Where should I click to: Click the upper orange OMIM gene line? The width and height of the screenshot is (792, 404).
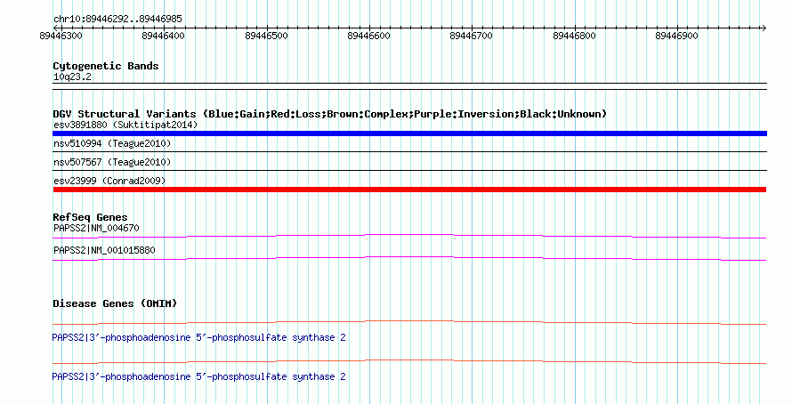(409, 321)
